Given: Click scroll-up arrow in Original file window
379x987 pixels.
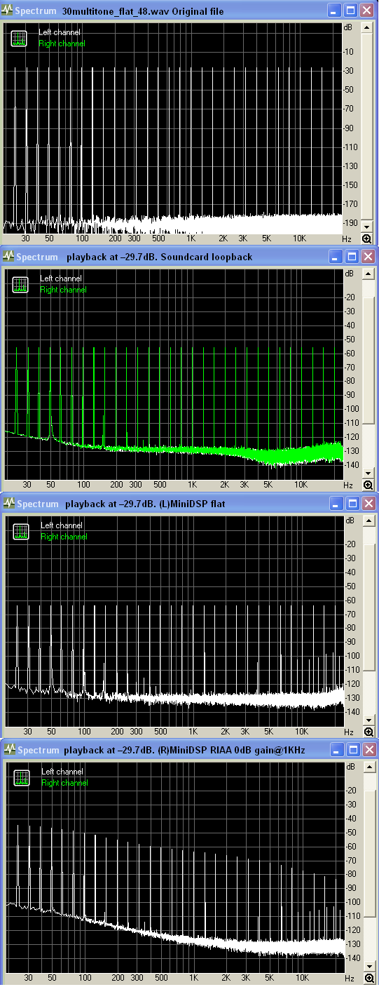Looking at the screenshot, I should 367,28.
